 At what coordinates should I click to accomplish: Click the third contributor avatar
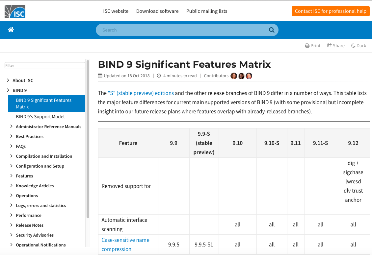click(x=249, y=76)
